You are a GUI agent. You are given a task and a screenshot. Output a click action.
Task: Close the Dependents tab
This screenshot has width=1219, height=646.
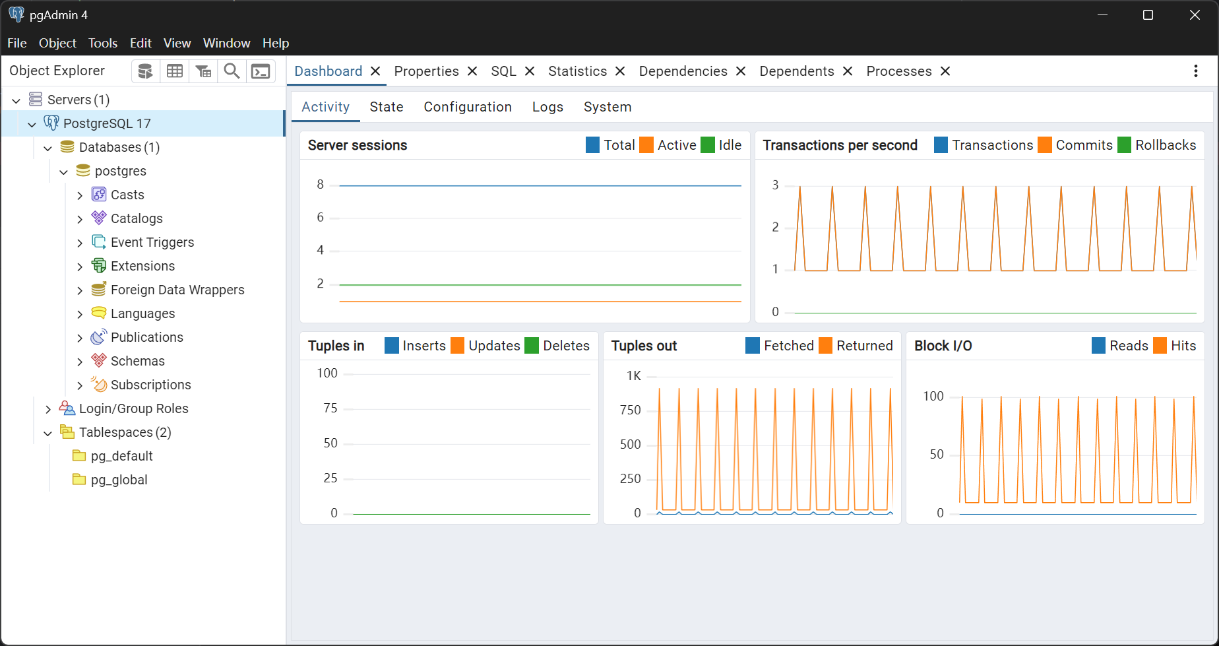[848, 71]
